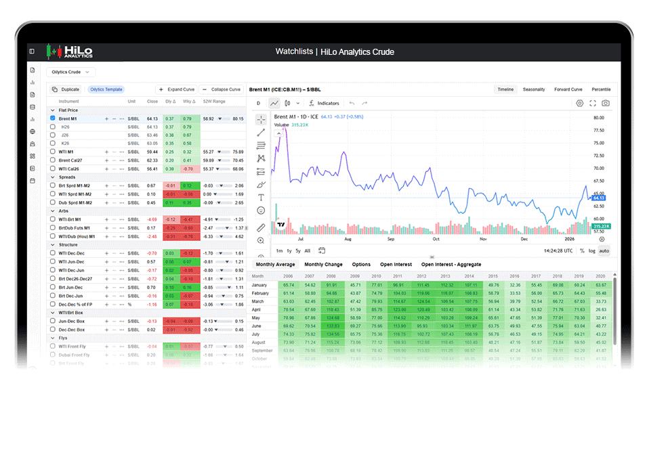Click the monthly table vertical scrollbar
647x461 pixels.
point(614,311)
